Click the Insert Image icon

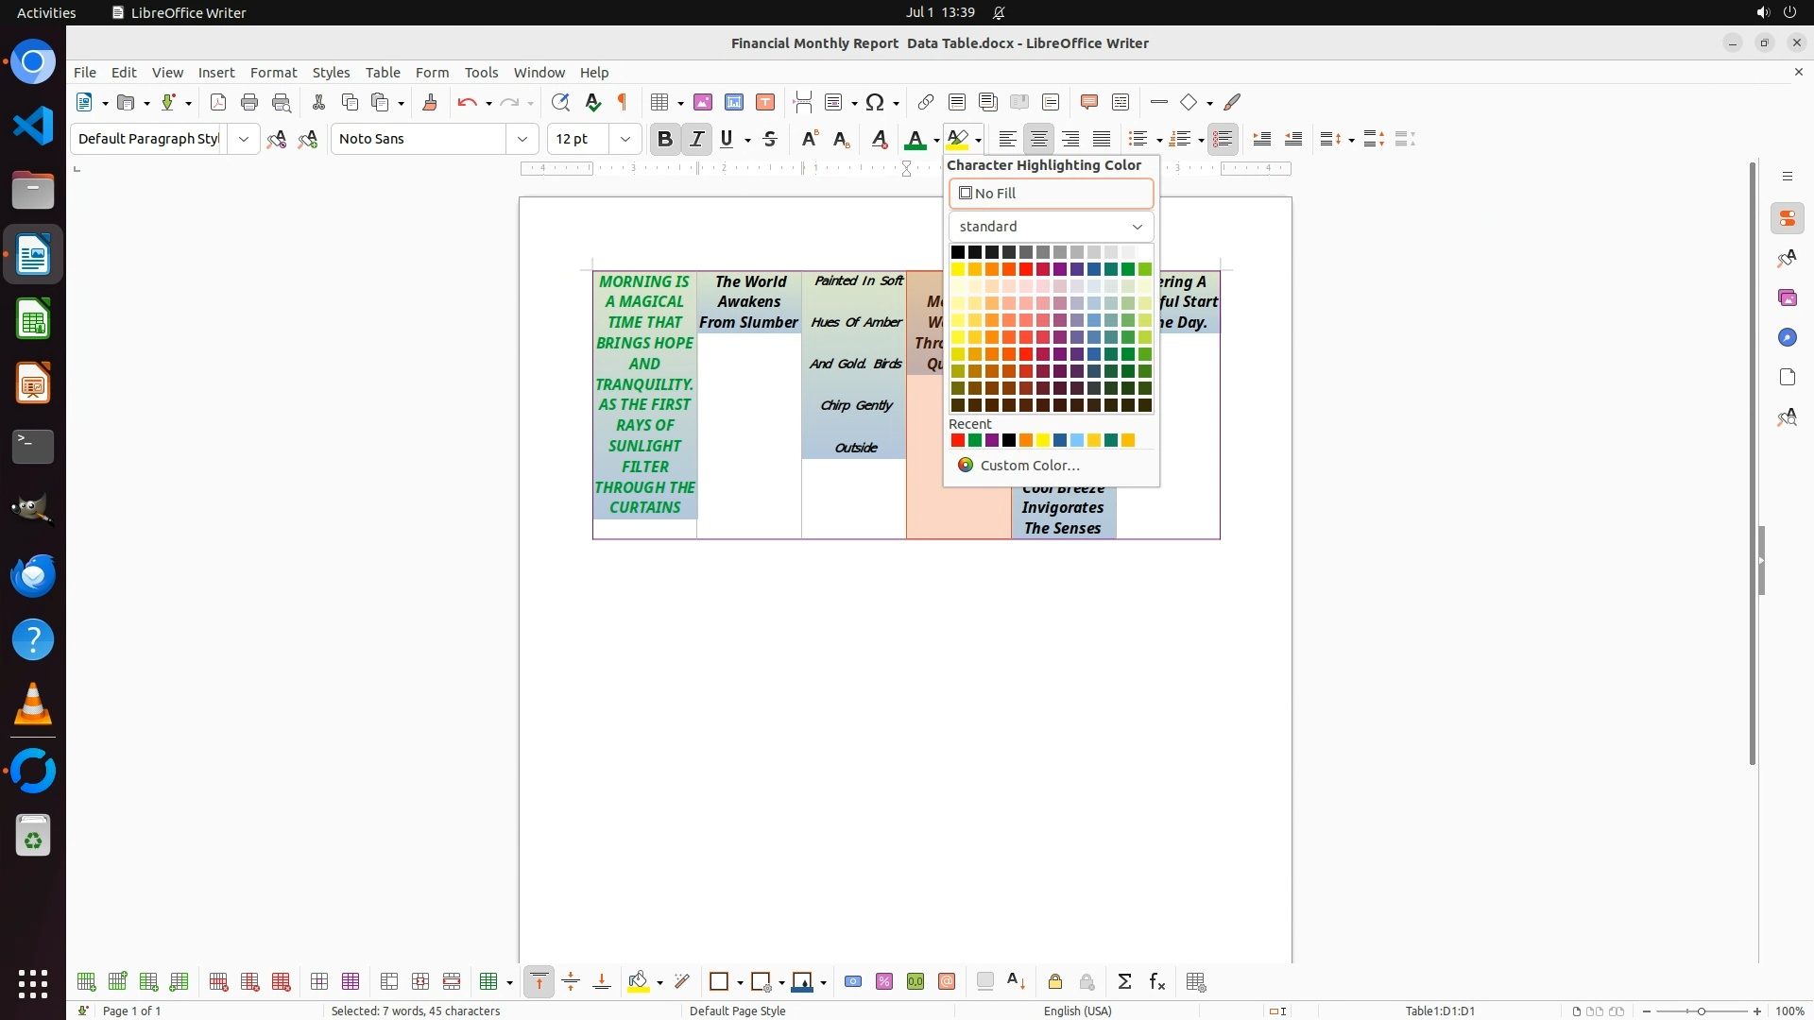[702, 102]
